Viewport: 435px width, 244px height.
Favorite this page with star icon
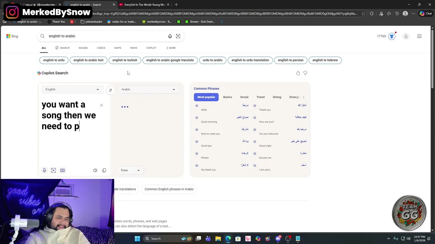pos(363,14)
